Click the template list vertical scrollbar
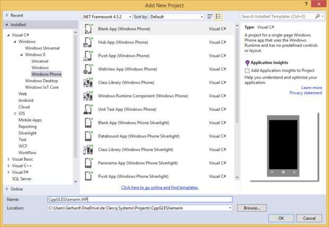Image resolution: width=329 pixels, height=227 pixels. [x=237, y=75]
